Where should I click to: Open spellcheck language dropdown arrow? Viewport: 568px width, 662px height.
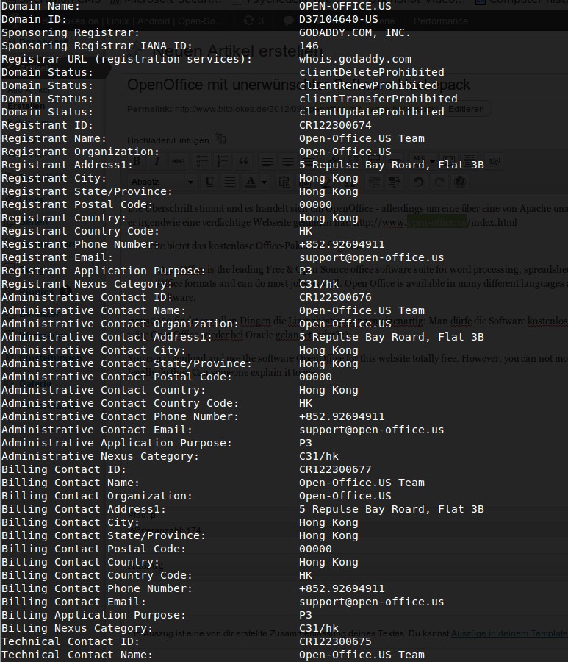[432, 161]
